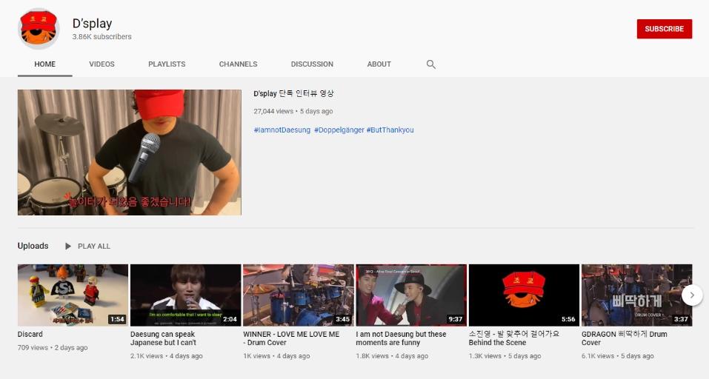The height and width of the screenshot is (379, 709).
Task: Click 'I am not Daesung but these moments' title
Action: [401, 338]
